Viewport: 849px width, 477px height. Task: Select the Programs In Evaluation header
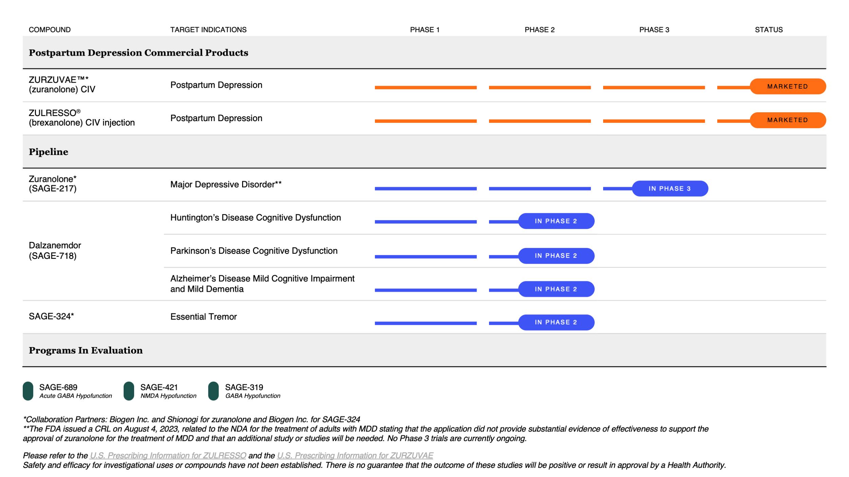(86, 350)
